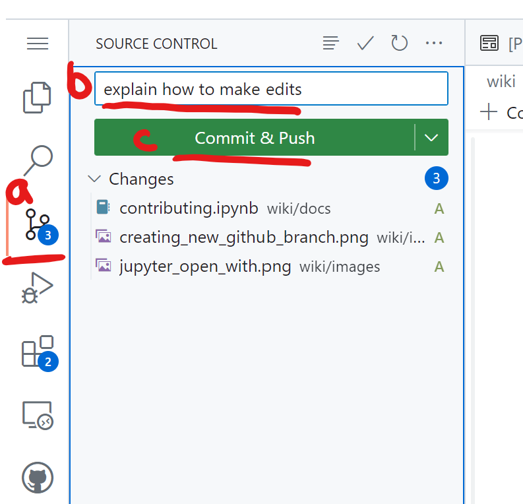Image resolution: width=523 pixels, height=504 pixels.
Task: Click the image icon beside creating_new_github_branch.png
Action: tap(104, 236)
